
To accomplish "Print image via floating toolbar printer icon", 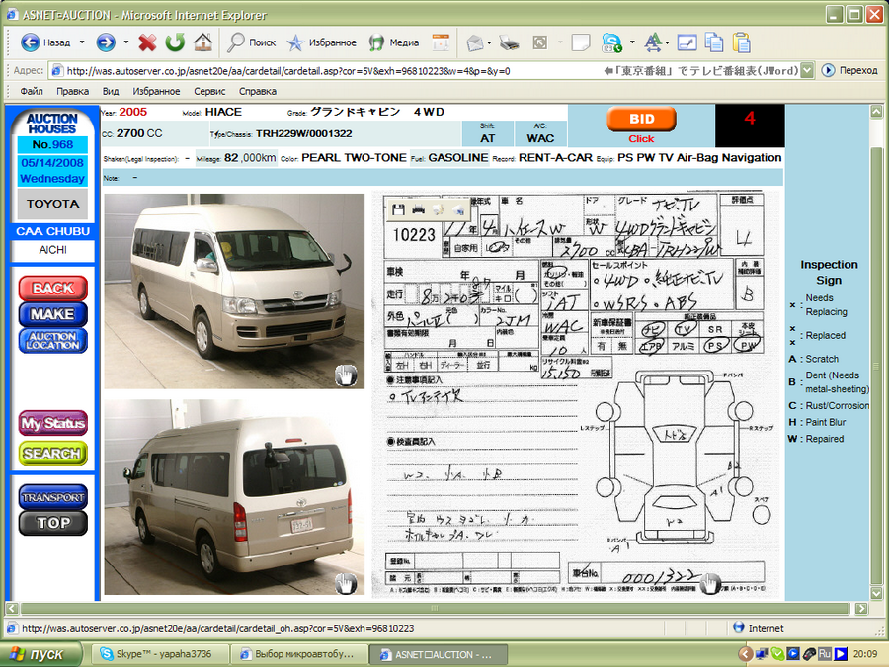I will (418, 209).
